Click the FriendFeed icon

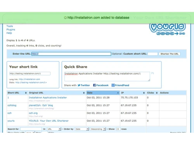[x=113, y=85]
